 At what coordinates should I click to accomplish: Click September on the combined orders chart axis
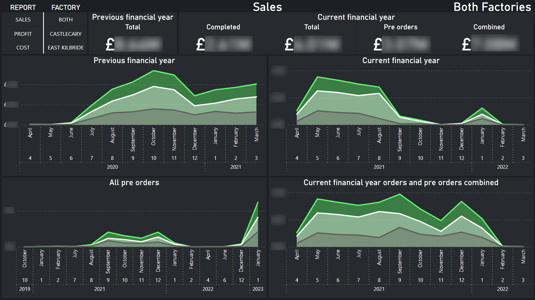400,261
